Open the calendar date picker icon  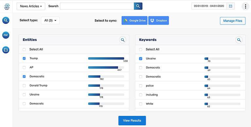[x=230, y=6]
